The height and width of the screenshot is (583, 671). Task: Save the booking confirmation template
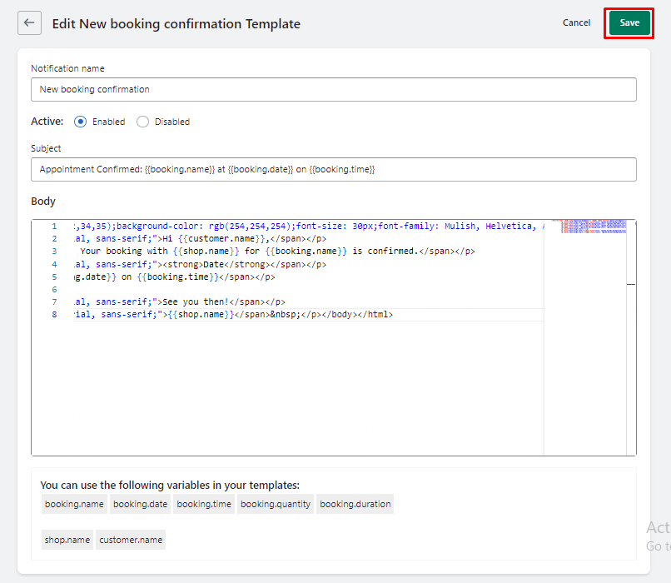pos(629,23)
